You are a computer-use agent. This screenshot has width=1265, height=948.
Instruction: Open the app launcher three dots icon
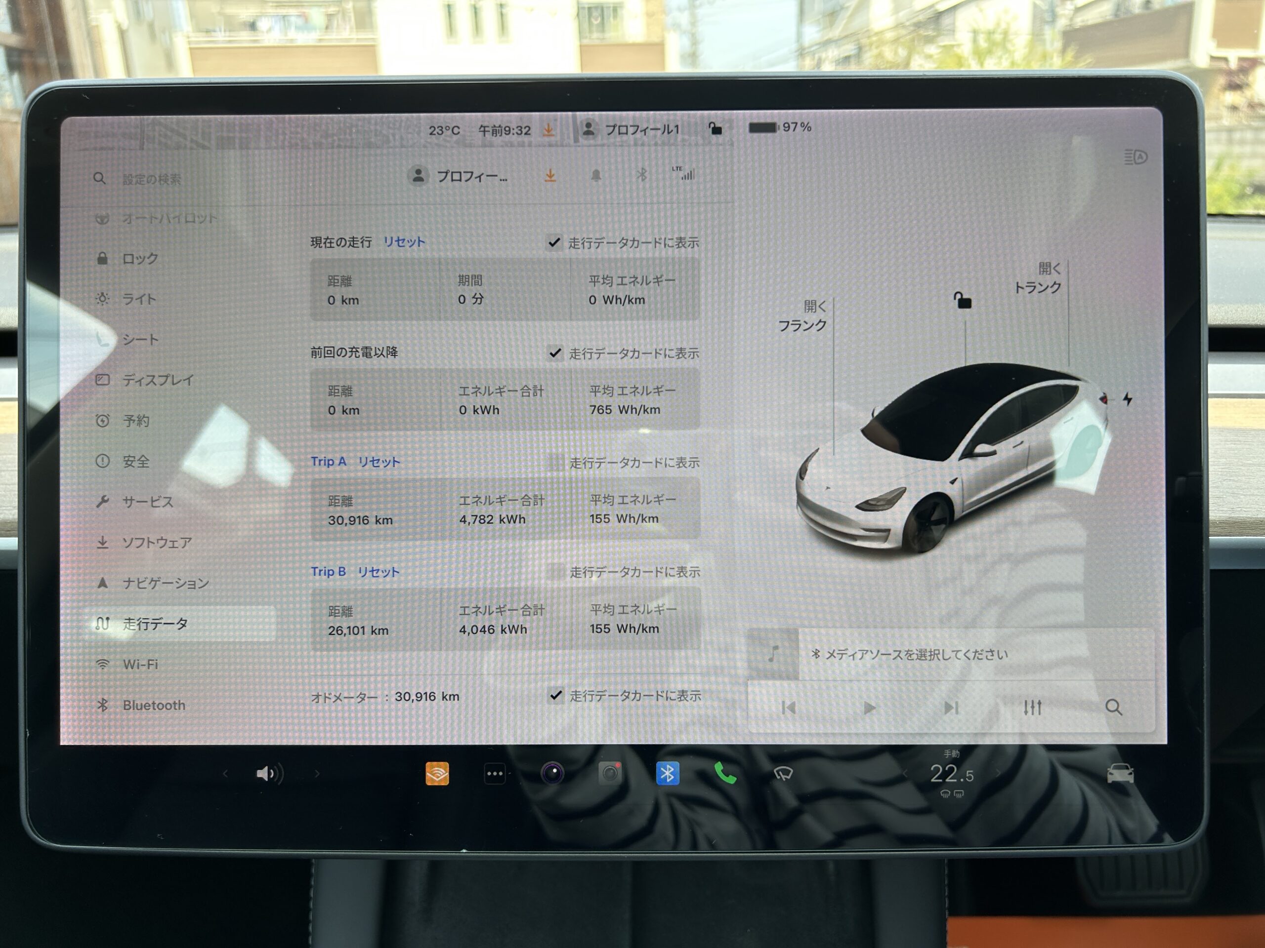[495, 774]
